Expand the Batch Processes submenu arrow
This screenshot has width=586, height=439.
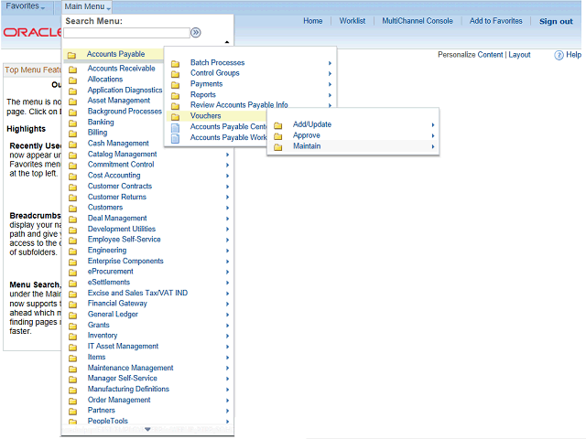pyautogui.click(x=330, y=63)
